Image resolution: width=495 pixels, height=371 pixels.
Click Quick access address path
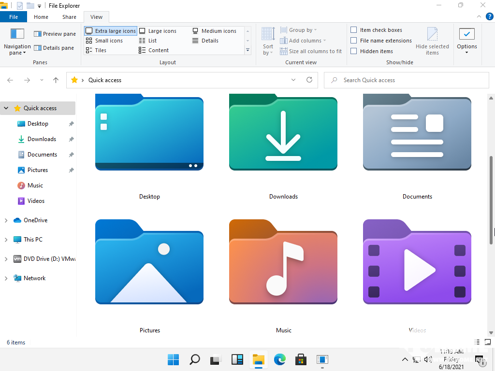coord(105,80)
